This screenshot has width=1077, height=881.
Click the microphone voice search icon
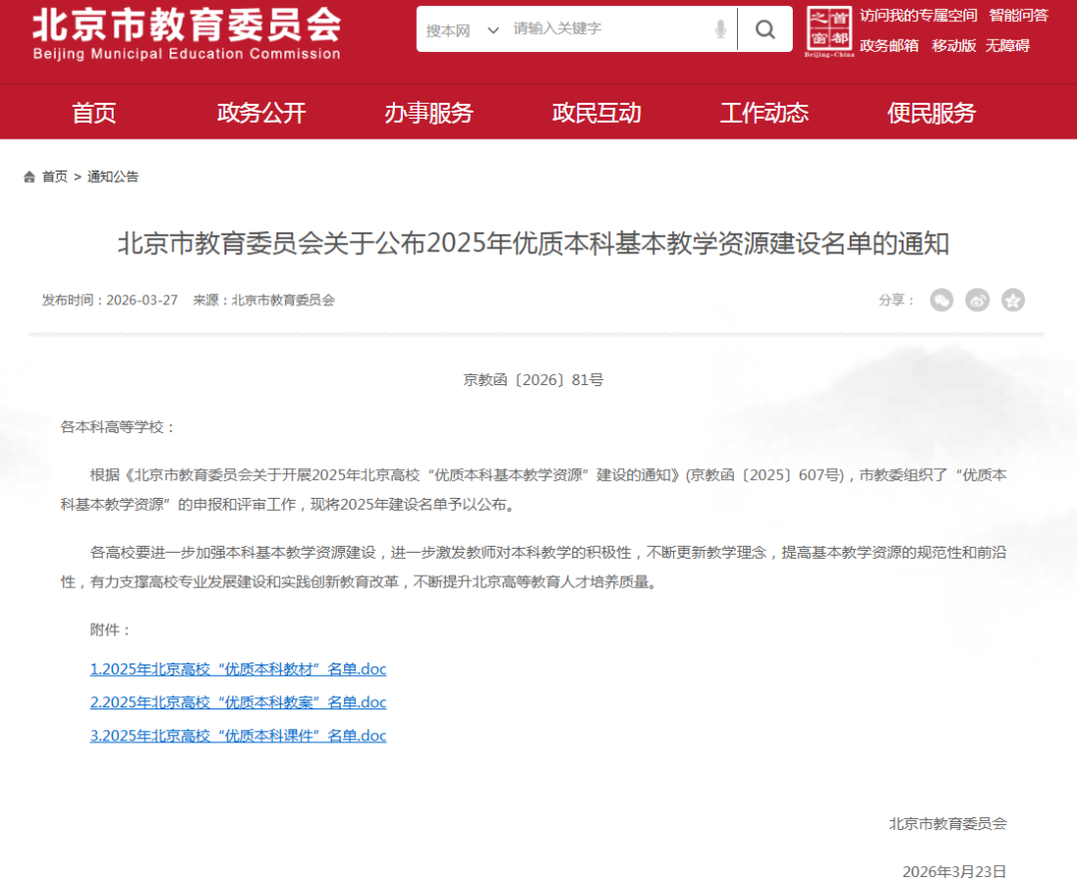tap(720, 29)
